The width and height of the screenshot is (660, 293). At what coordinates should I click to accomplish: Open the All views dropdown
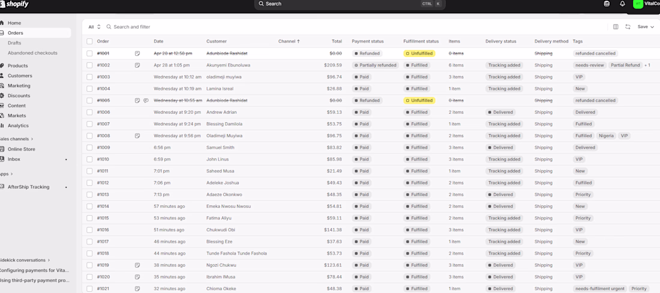[94, 27]
